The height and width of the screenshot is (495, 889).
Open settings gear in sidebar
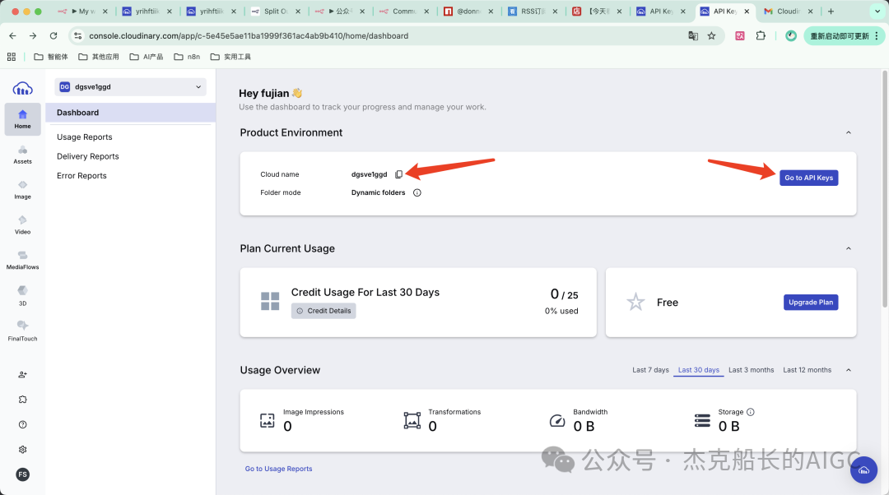tap(23, 449)
